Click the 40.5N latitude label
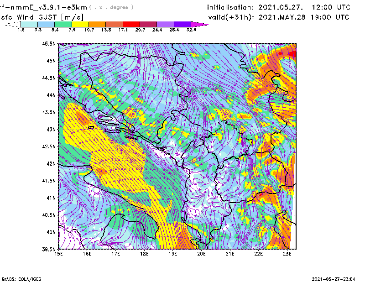365x282 pixels. coord(49,215)
